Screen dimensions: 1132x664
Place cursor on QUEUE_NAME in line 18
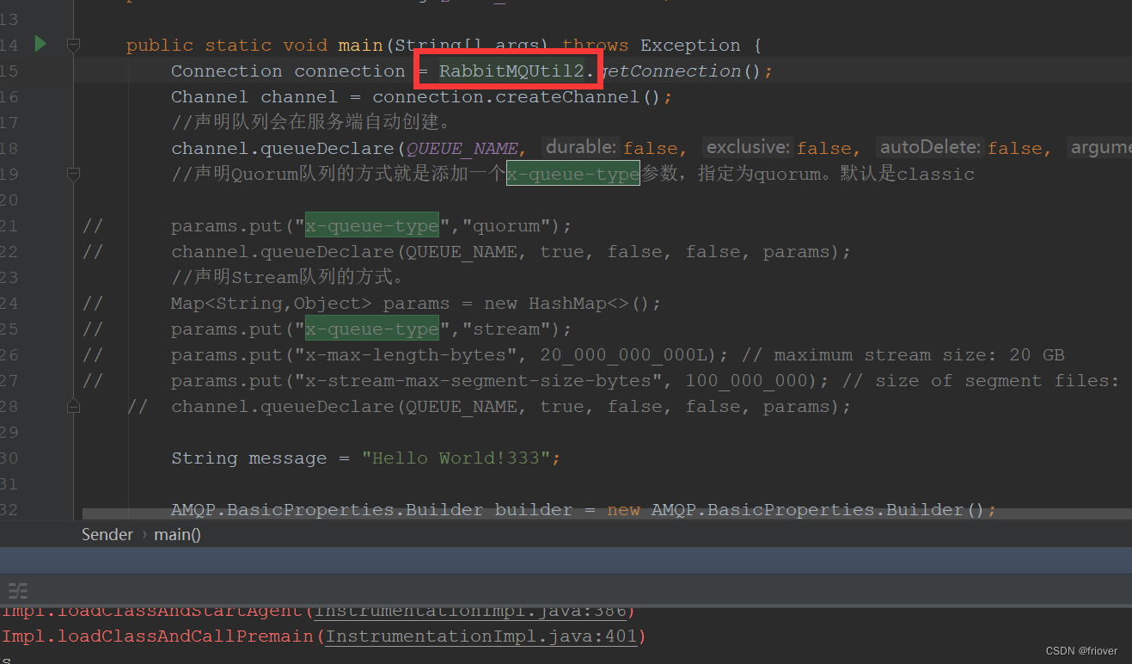pyautogui.click(x=462, y=149)
